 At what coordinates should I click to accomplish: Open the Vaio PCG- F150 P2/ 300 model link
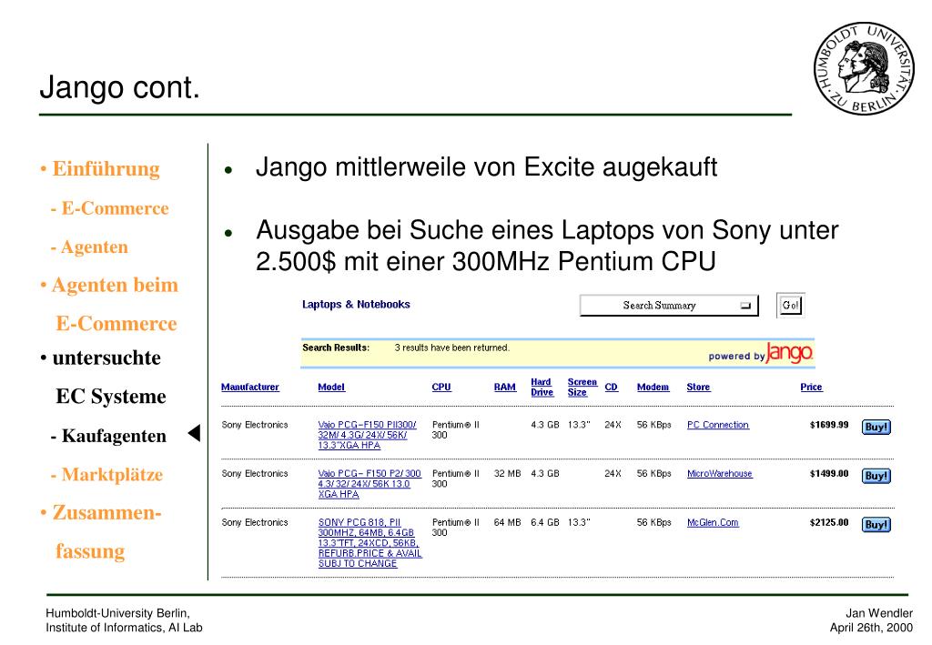click(370, 484)
